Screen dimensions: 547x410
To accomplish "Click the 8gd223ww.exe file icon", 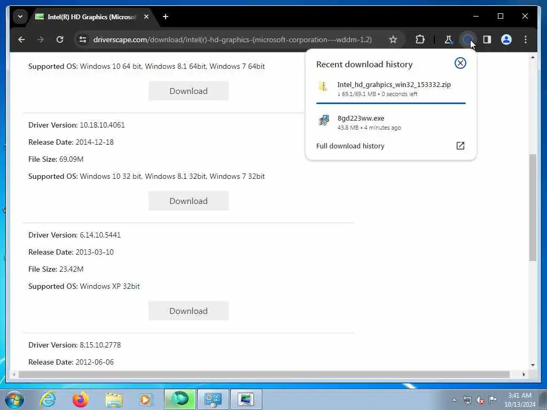I will (x=323, y=120).
